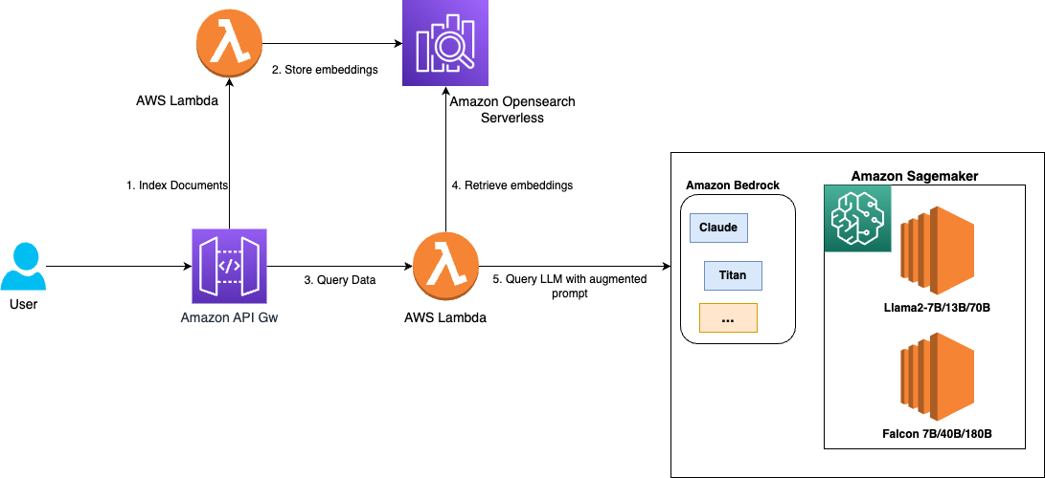The height and width of the screenshot is (478, 1045).
Task: Click the 'AWS Lambda' label under 'Store embeddings'
Action: click(x=178, y=101)
